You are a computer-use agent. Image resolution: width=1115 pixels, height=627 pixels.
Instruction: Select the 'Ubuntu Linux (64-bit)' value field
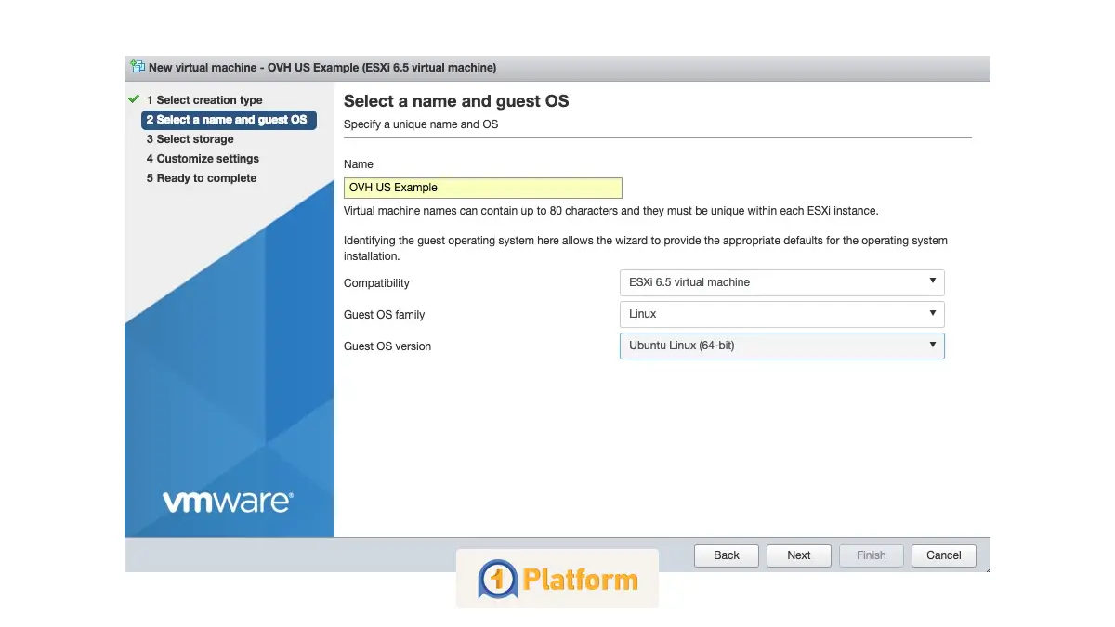[771, 346]
